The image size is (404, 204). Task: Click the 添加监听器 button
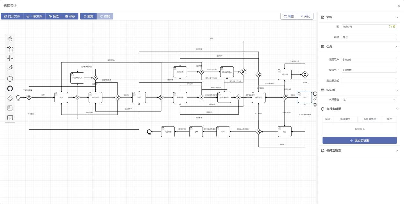point(360,140)
